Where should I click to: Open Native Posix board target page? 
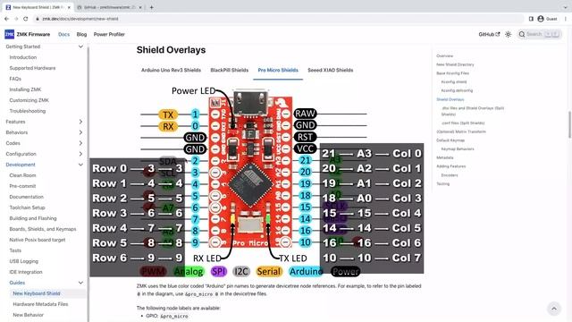point(38,240)
